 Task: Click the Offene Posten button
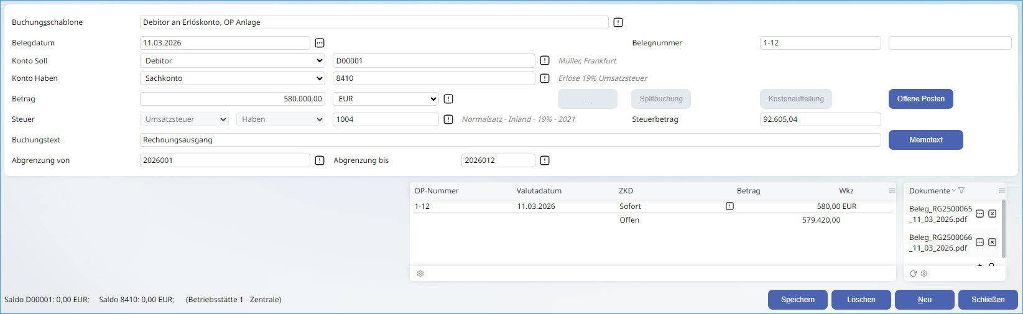tap(920, 99)
